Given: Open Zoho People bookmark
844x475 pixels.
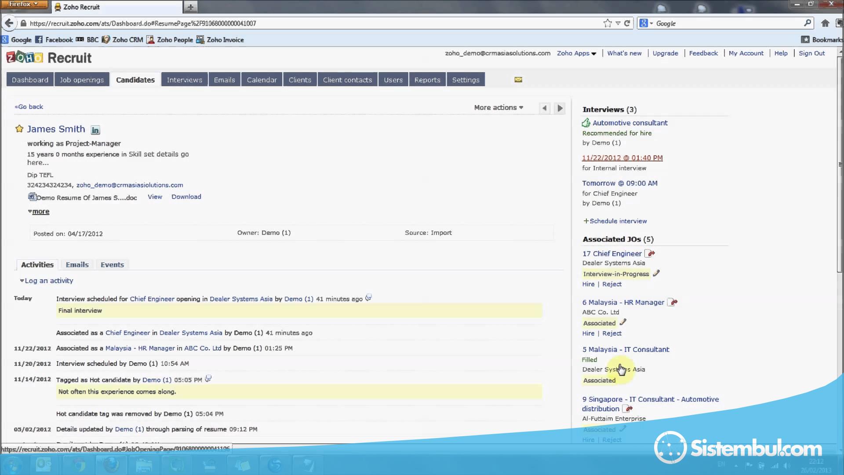Looking at the screenshot, I should pyautogui.click(x=170, y=40).
